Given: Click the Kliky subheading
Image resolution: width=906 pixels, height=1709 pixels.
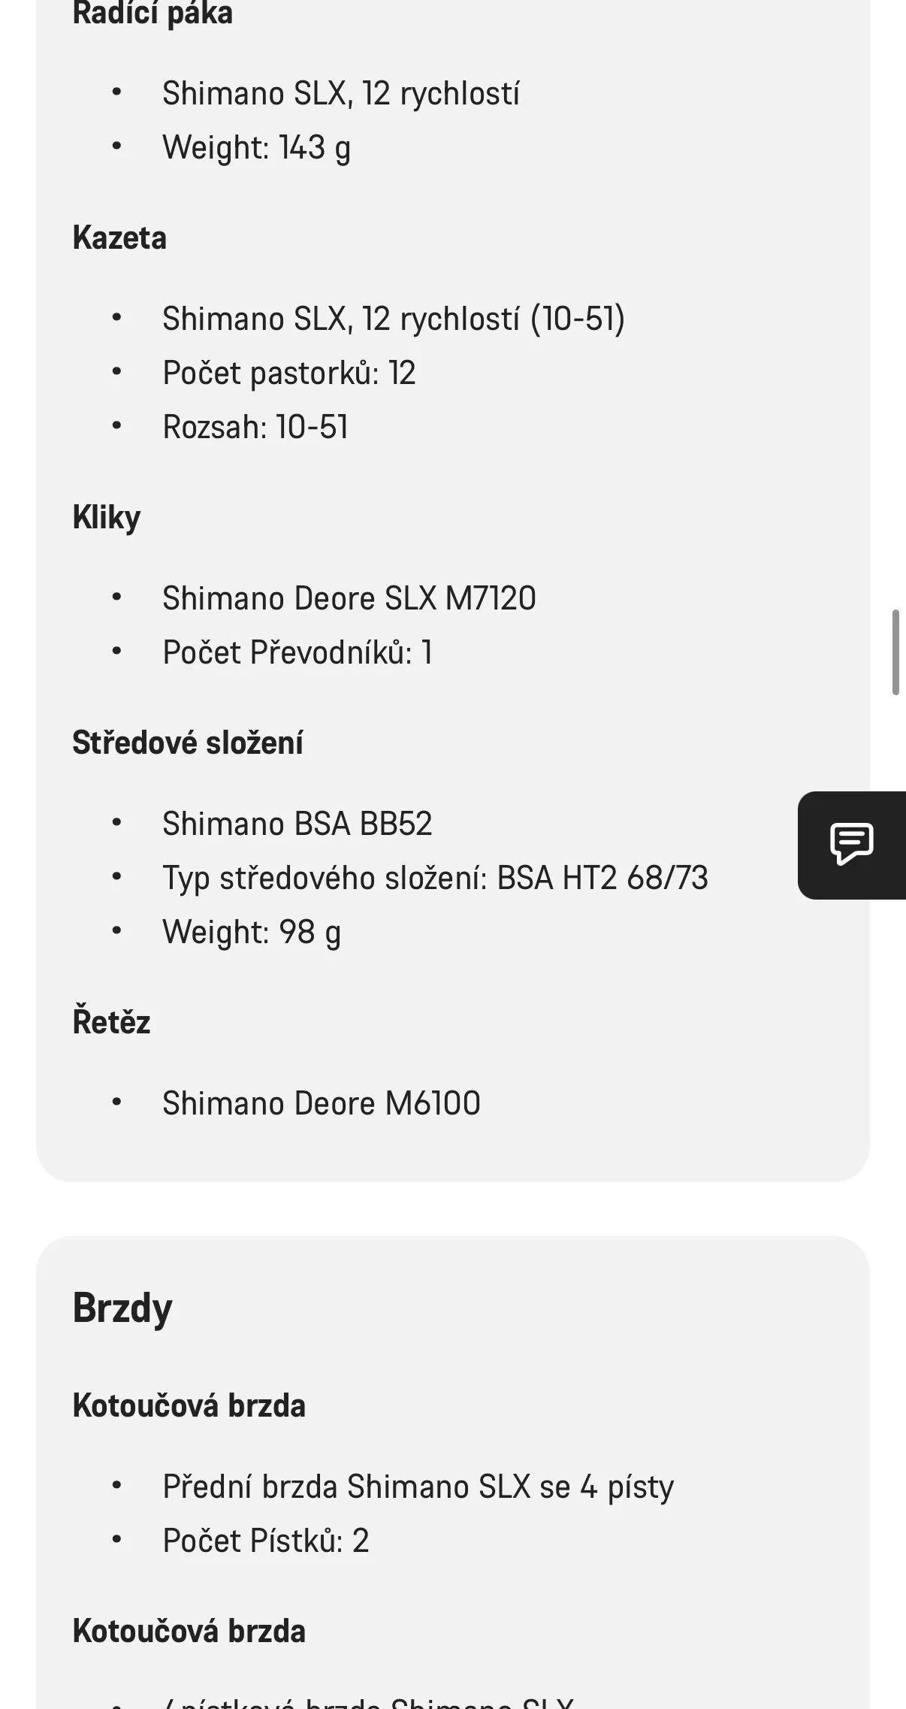Looking at the screenshot, I should (107, 518).
